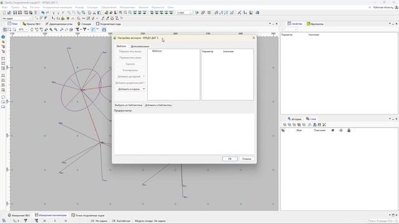Click the Redo arrow icon

tap(47, 12)
